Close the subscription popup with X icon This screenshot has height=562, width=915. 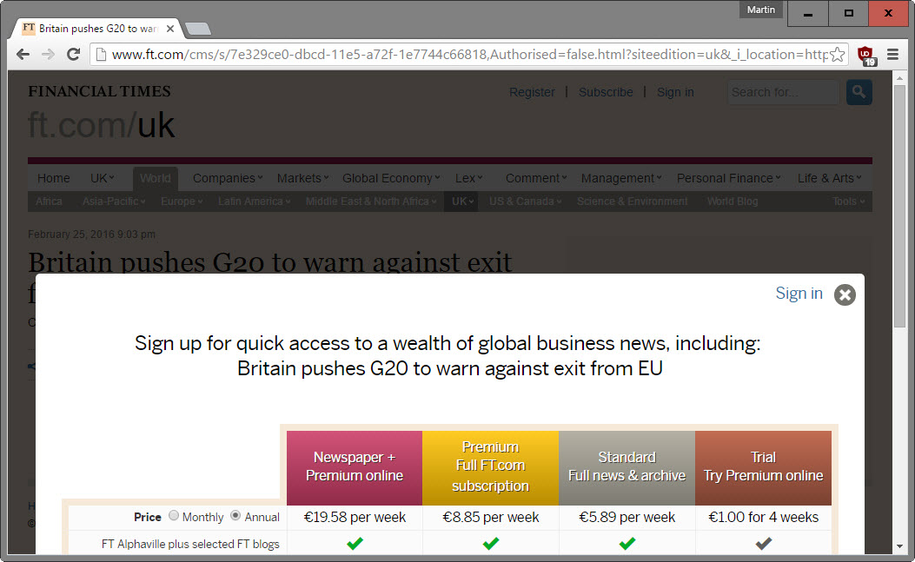coord(845,294)
